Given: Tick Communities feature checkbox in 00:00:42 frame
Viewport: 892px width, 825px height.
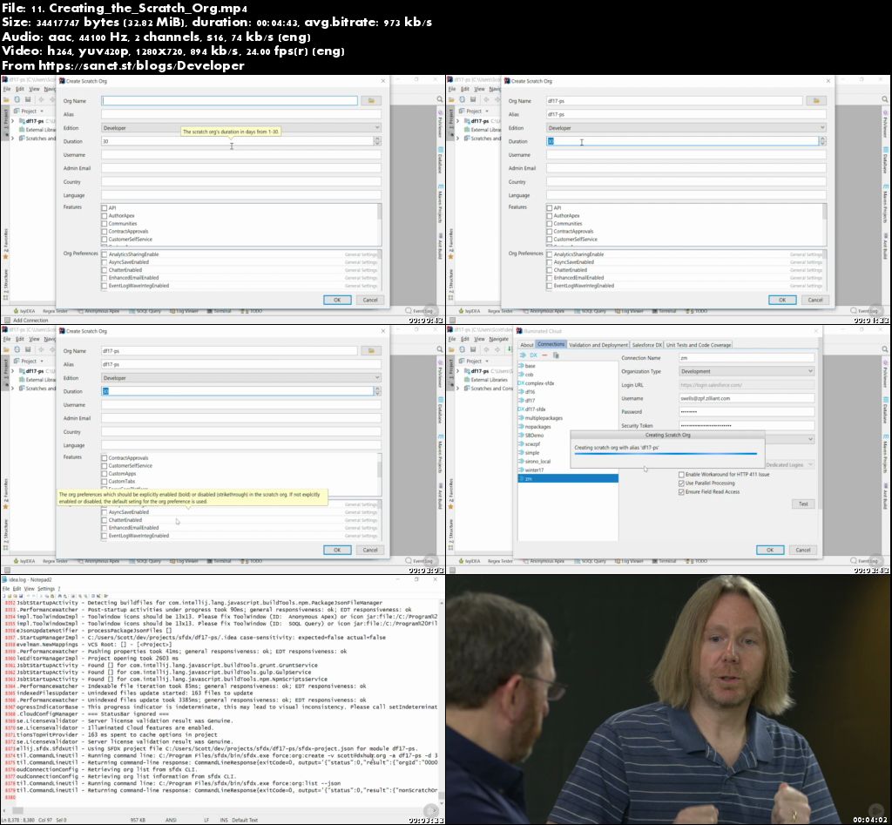Looking at the screenshot, I should 105,224.
